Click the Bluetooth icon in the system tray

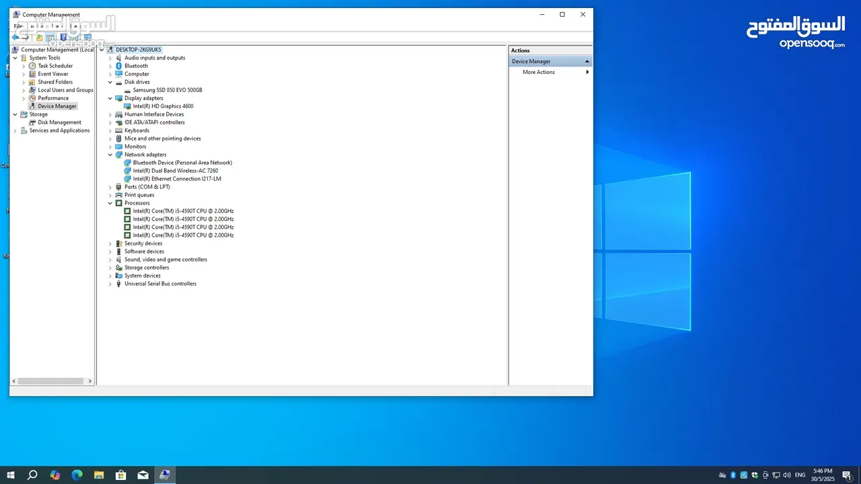733,475
